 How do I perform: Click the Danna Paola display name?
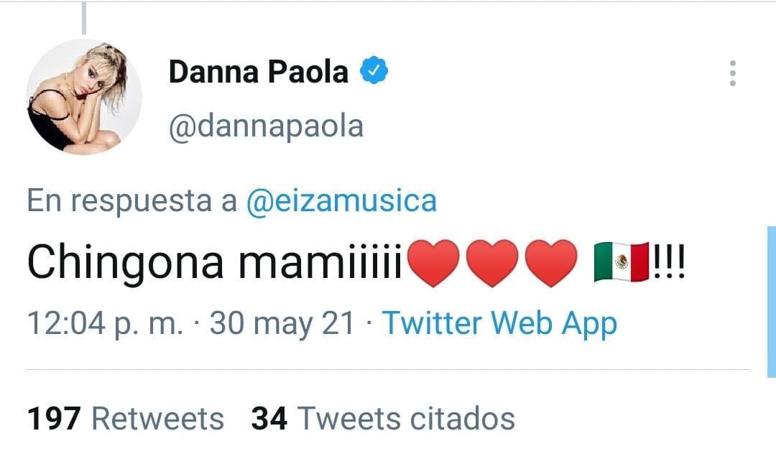coord(259,73)
